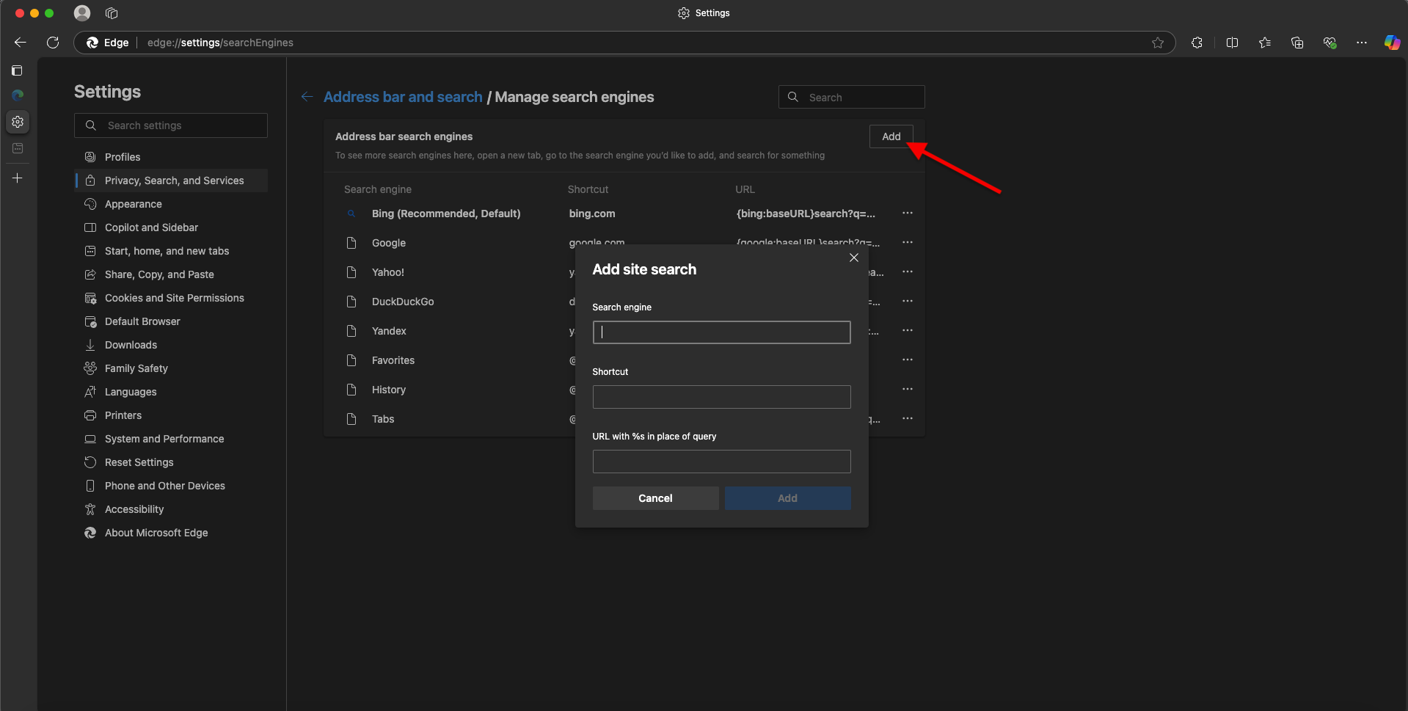The image size is (1408, 711).
Task: Open more actions for Google row
Action: click(908, 242)
